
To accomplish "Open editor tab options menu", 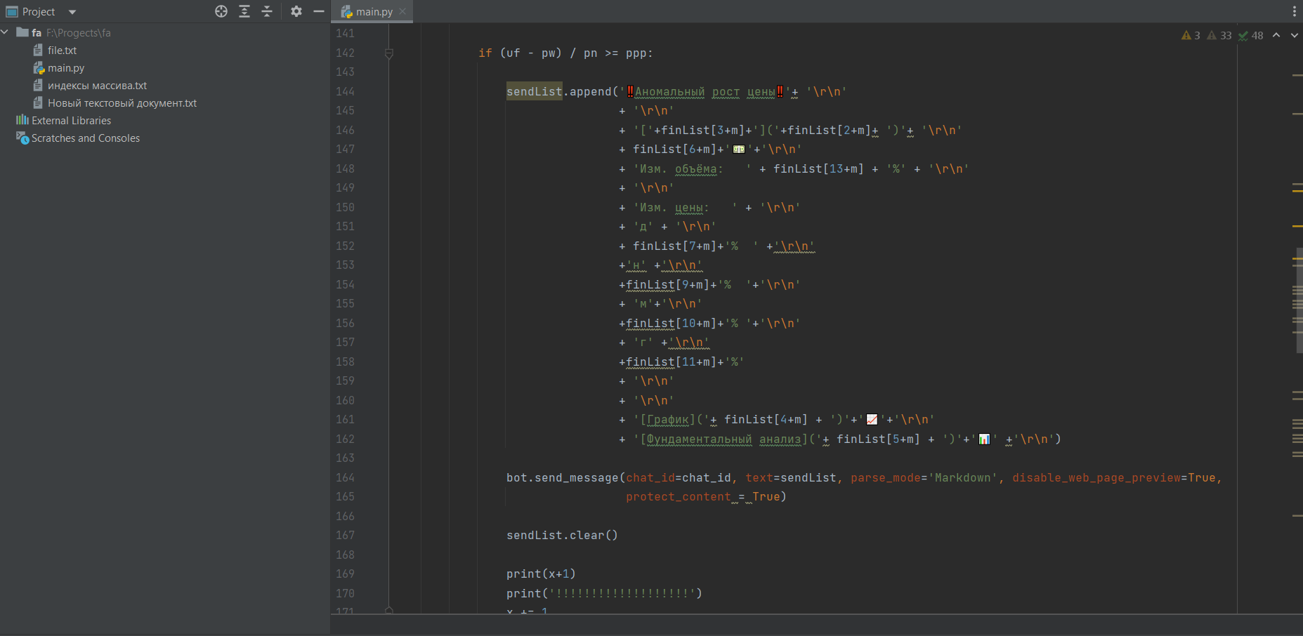I will point(1295,11).
